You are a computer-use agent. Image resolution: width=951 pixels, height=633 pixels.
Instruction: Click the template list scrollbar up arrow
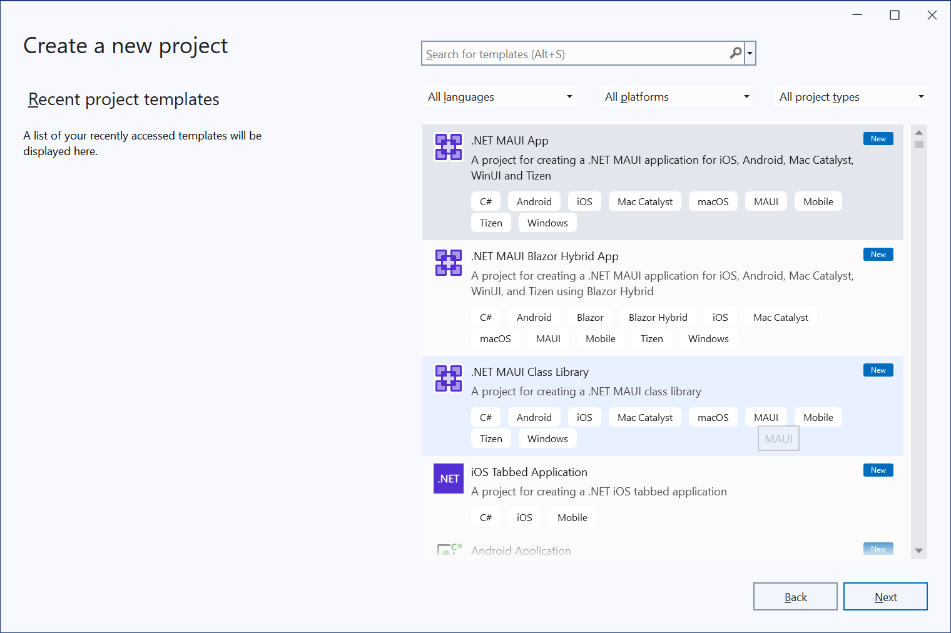pos(919,133)
